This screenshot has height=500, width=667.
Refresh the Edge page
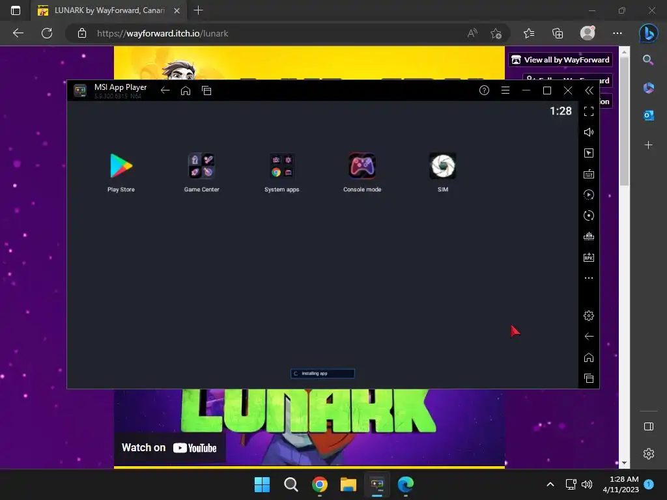click(x=47, y=33)
